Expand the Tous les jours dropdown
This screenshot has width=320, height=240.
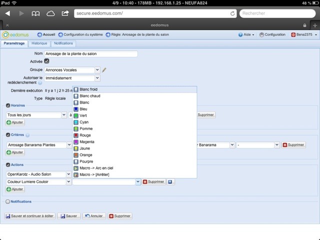point(36,115)
